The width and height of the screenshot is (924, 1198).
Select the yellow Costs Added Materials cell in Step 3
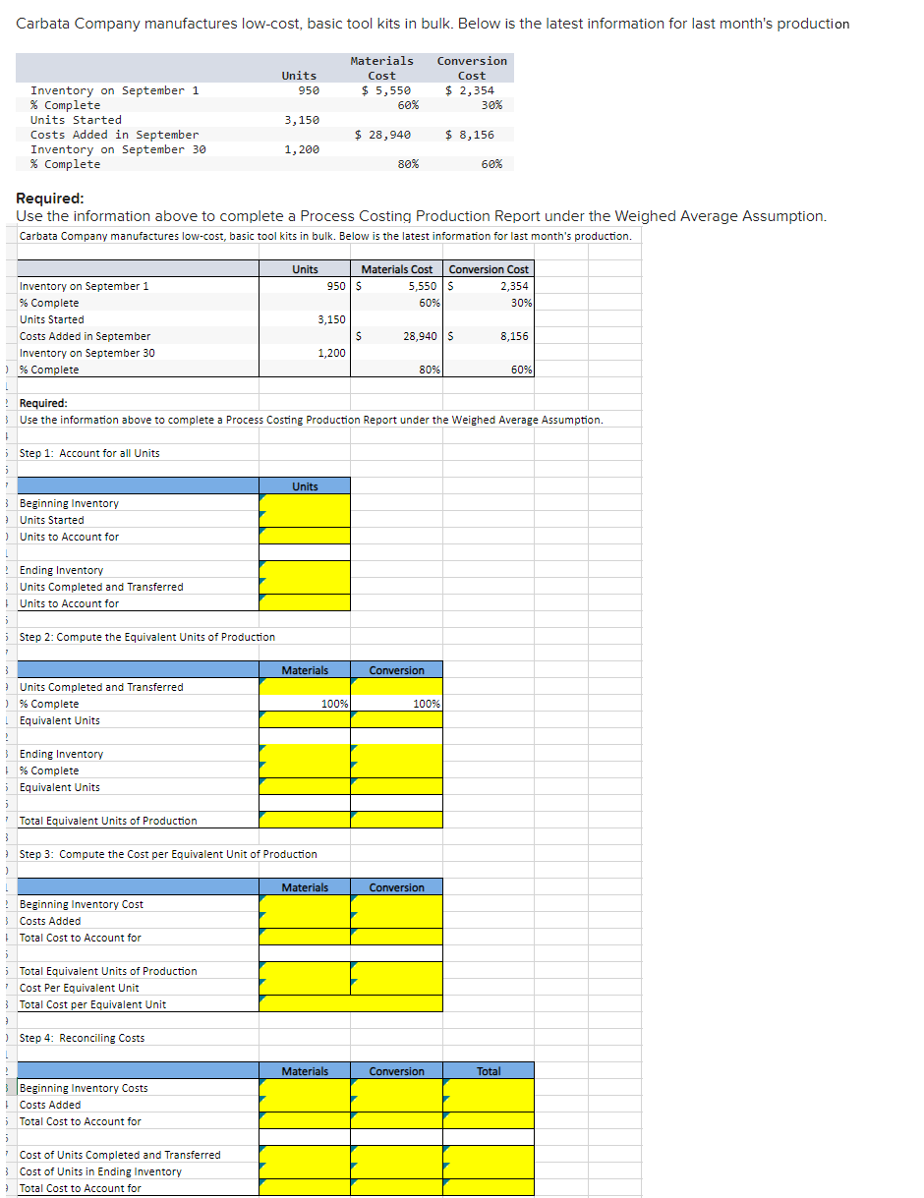point(305,921)
